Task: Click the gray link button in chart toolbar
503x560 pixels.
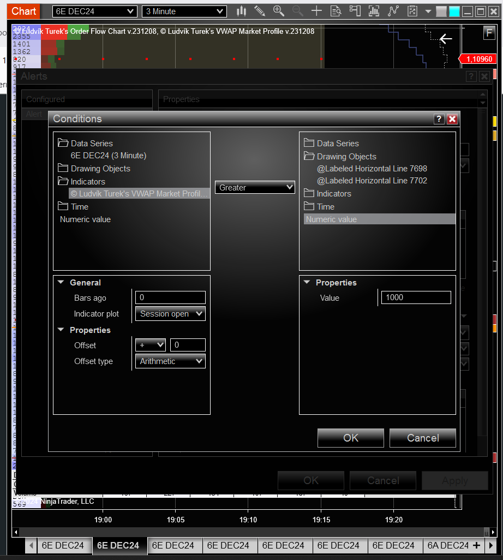Action: (x=441, y=12)
